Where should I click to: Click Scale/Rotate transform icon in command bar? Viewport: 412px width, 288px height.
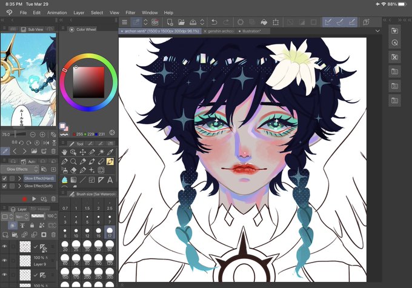coord(276,22)
